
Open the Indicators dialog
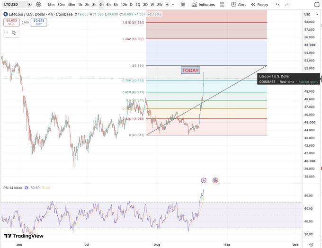(x=204, y=5)
